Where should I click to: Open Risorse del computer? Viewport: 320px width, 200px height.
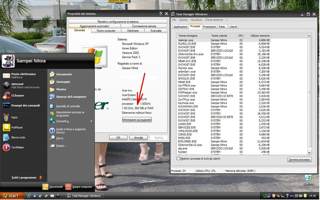pos(71,97)
